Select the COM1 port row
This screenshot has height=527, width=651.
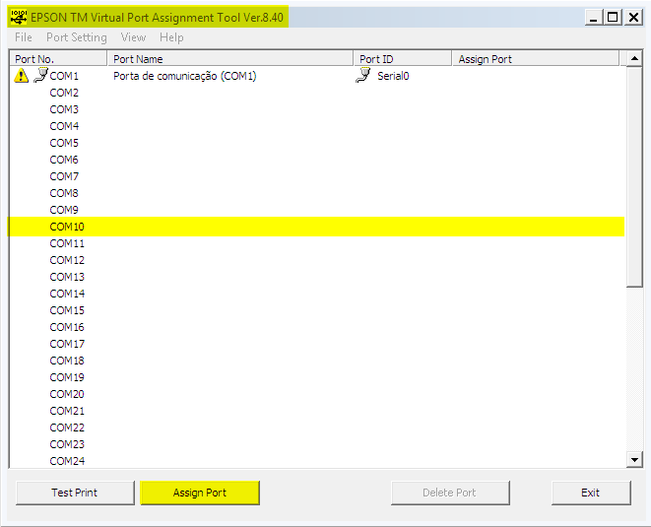pyautogui.click(x=317, y=76)
